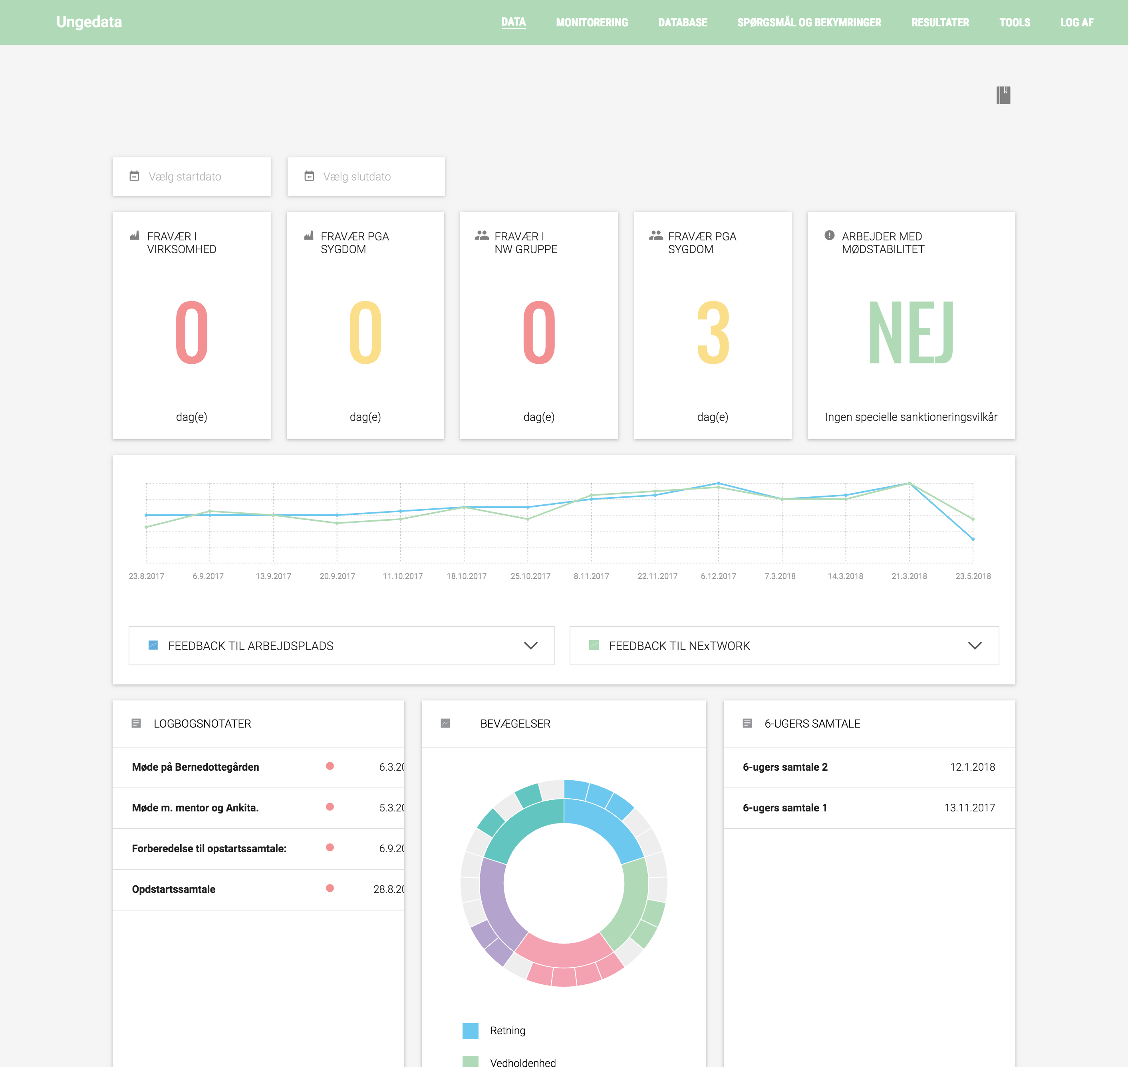Select the Resultater navigation item
1128x1067 pixels.
pyautogui.click(x=940, y=22)
